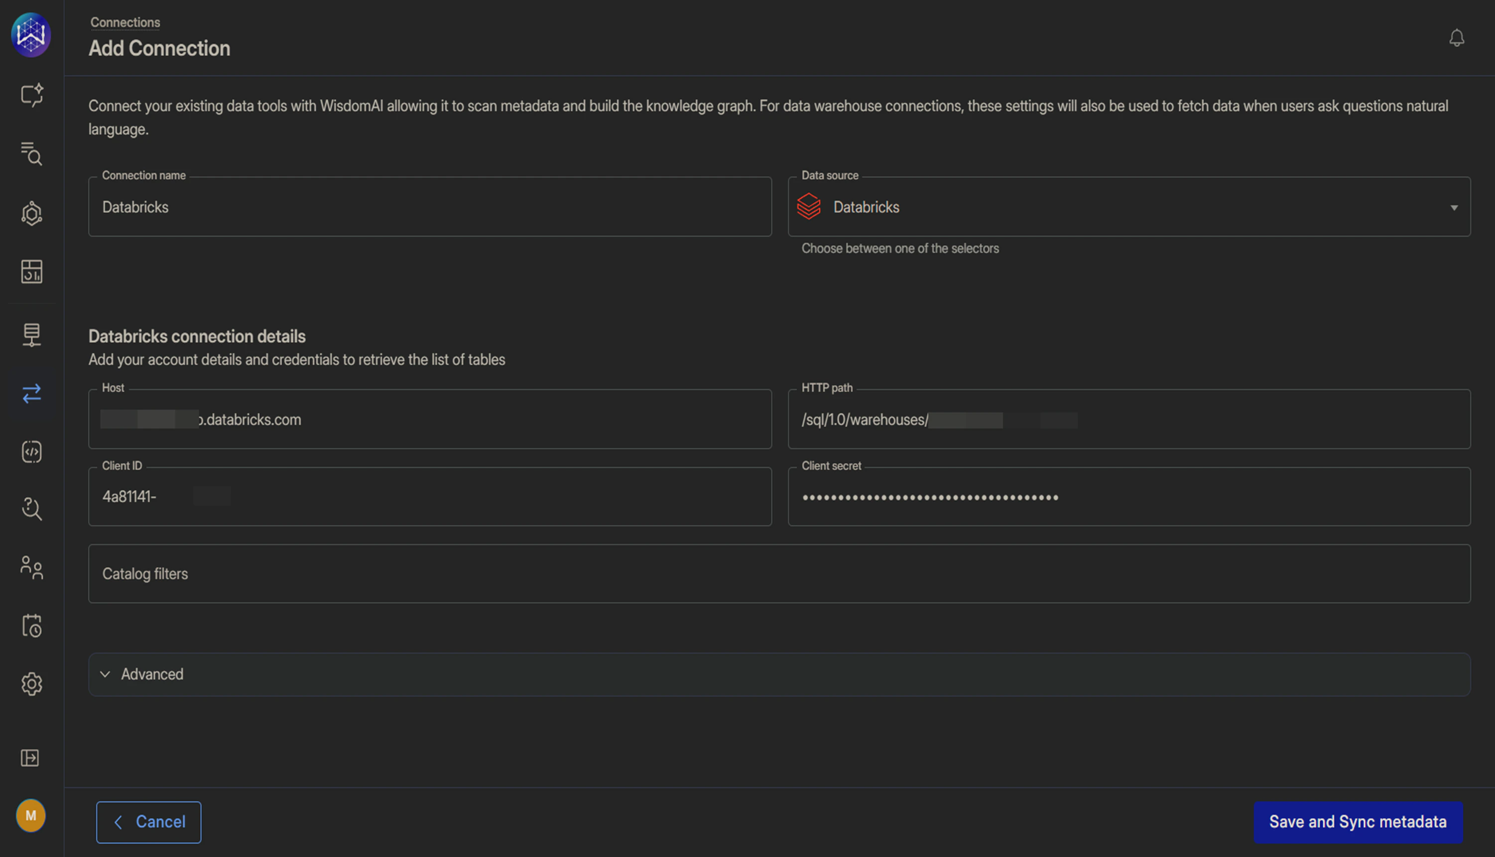Focus the Connection name field
1495x857 pixels.
point(430,207)
